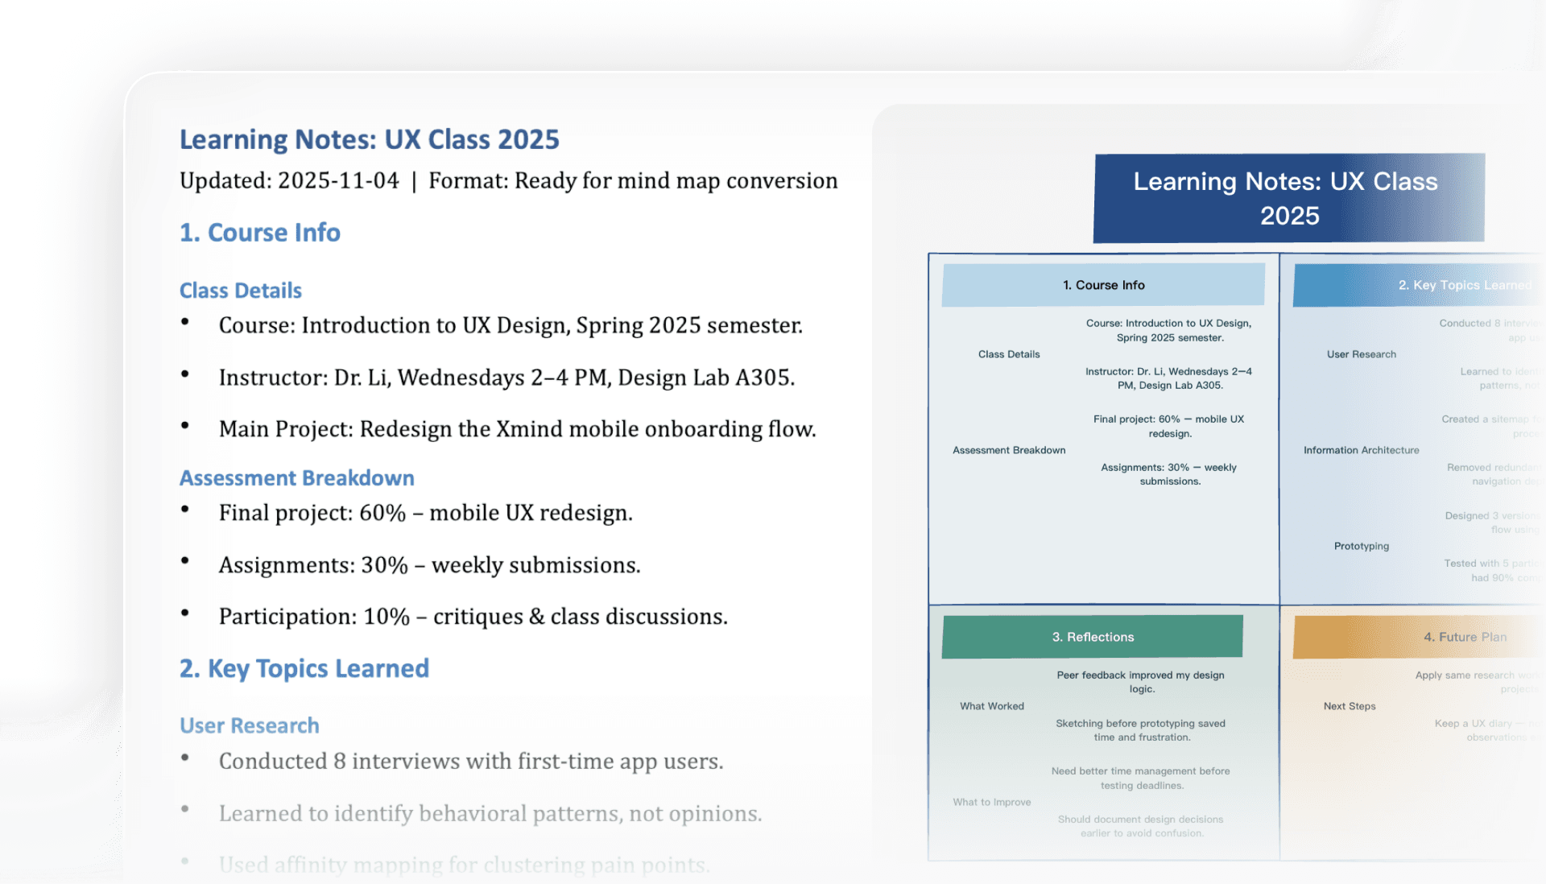Click the "Next Steps" mind map node
The image size is (1546, 884).
1350,706
